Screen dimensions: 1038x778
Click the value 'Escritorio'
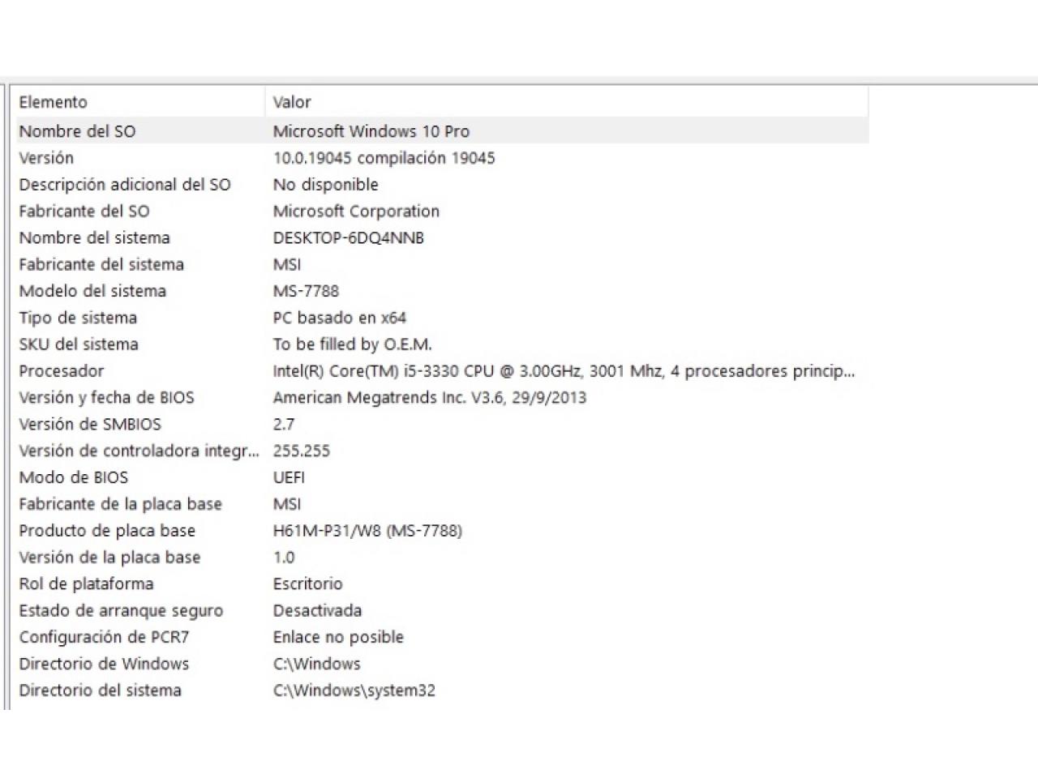tap(307, 584)
